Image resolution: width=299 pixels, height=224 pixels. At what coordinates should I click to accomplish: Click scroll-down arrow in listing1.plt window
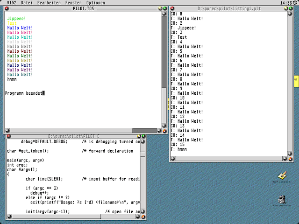(290, 153)
